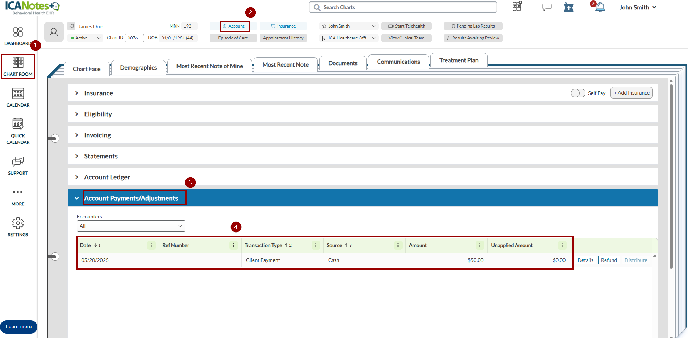
Task: Click the Search Charts field
Action: [x=403, y=7]
